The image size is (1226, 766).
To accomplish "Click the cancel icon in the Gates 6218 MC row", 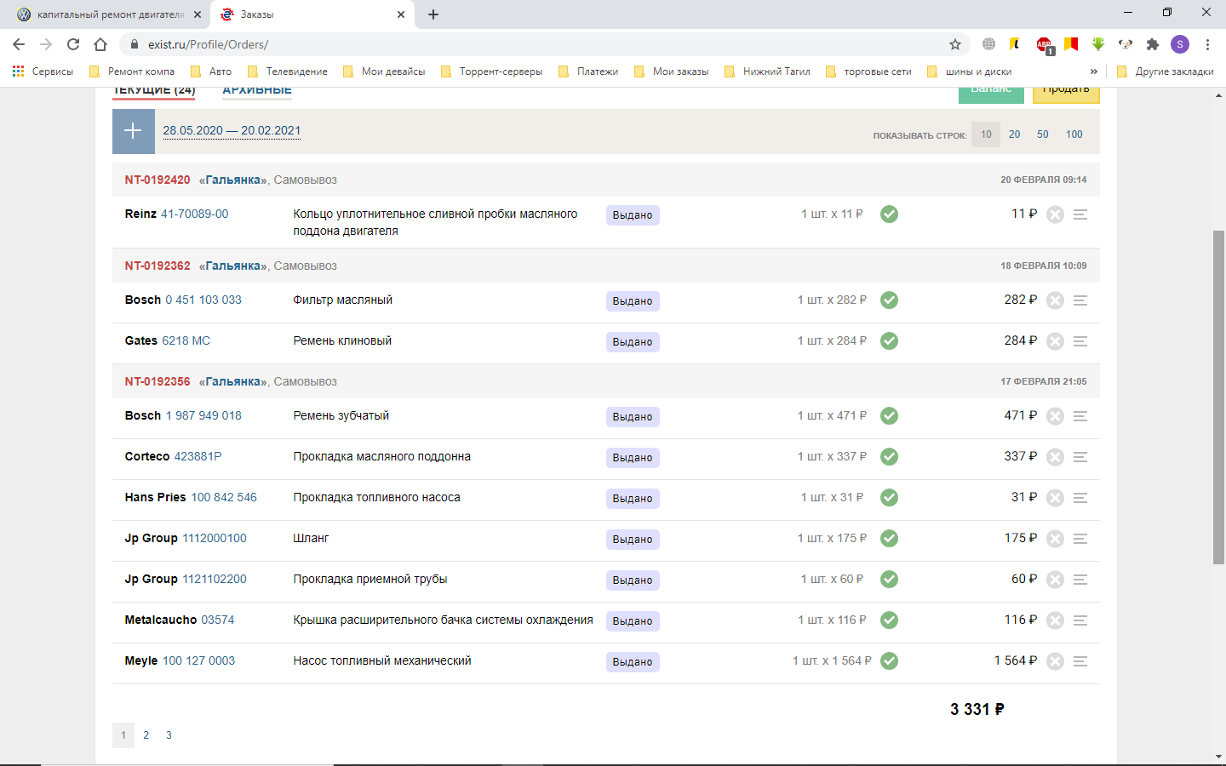I will click(1055, 341).
